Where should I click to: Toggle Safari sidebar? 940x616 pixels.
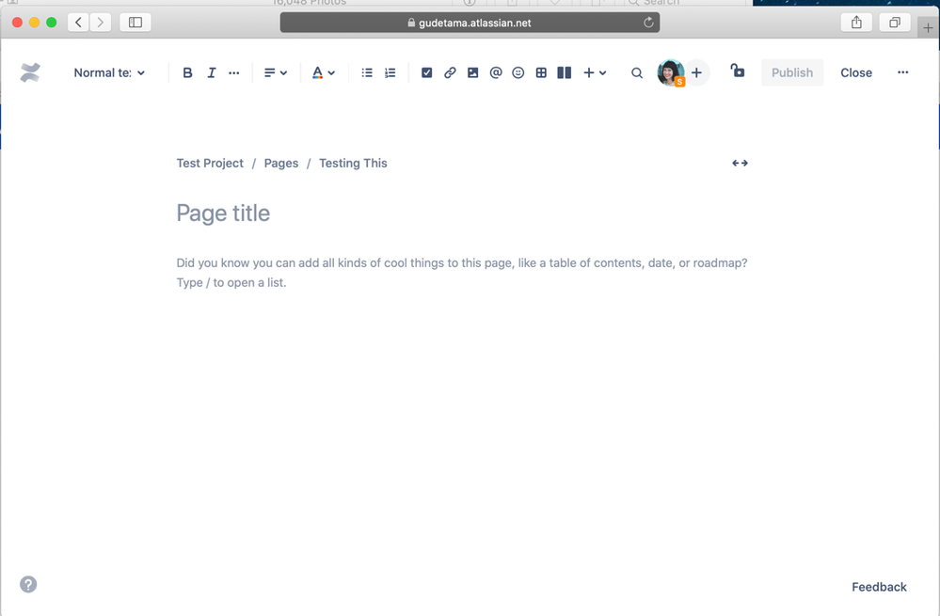[135, 23]
